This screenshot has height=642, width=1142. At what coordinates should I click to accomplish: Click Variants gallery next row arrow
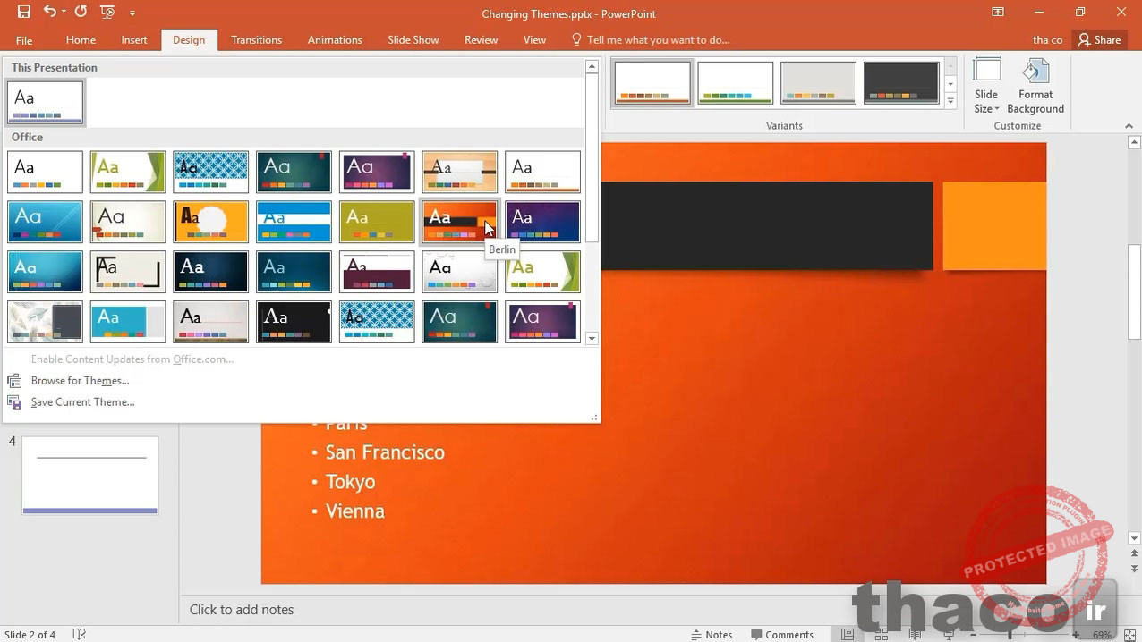tap(950, 84)
